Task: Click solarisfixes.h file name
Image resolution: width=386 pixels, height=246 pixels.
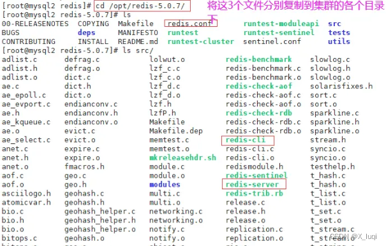Action: [341, 86]
